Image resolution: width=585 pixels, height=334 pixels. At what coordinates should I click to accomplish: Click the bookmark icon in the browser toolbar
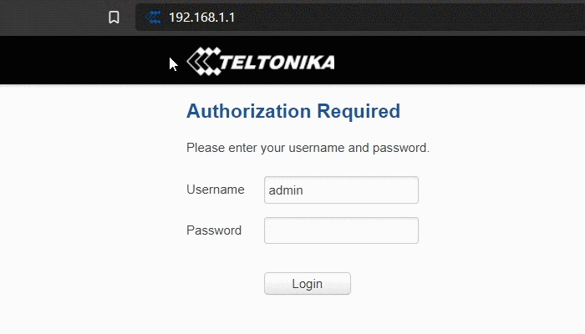tap(114, 18)
